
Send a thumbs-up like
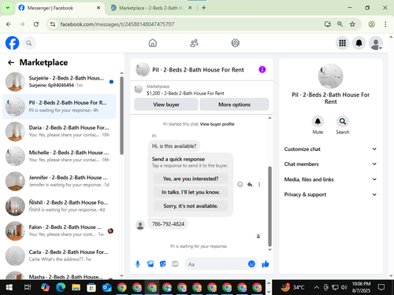click(x=266, y=264)
